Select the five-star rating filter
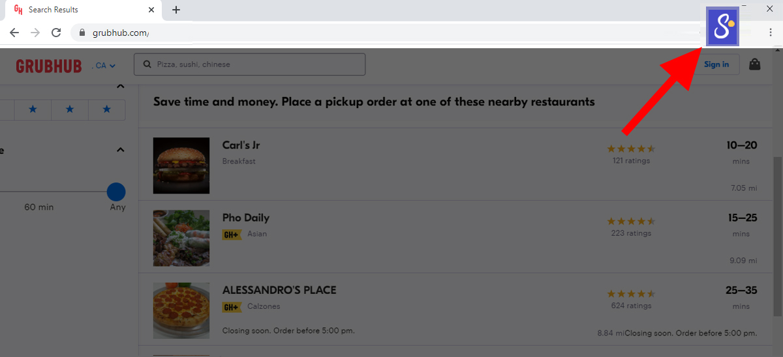Screen dimensions: 783x357 click(107, 109)
